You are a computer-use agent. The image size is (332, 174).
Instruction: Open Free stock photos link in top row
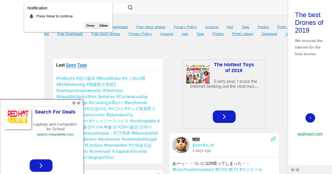point(151,27)
